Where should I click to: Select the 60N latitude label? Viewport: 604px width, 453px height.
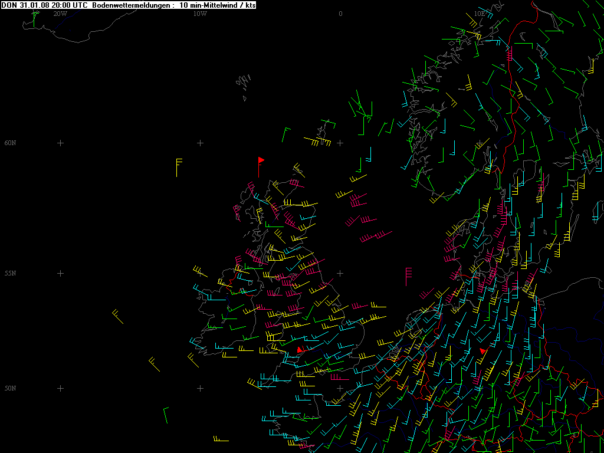pyautogui.click(x=10, y=143)
